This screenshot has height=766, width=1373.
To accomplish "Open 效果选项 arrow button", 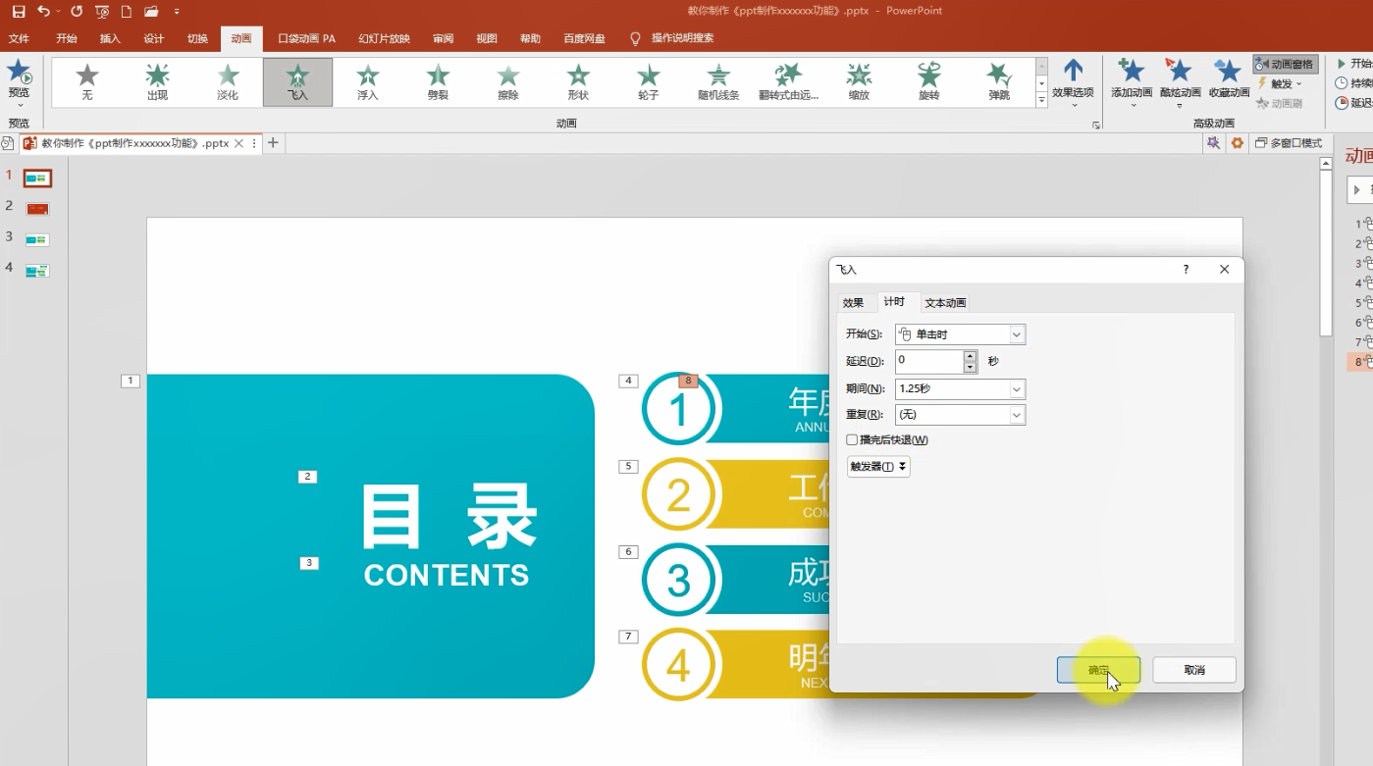I will tap(1073, 78).
